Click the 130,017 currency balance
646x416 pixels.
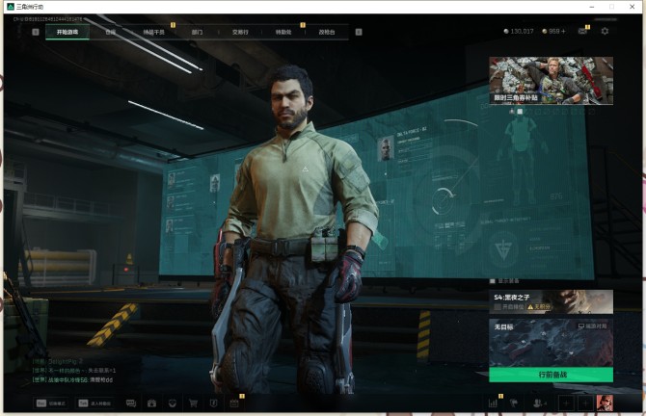519,31
